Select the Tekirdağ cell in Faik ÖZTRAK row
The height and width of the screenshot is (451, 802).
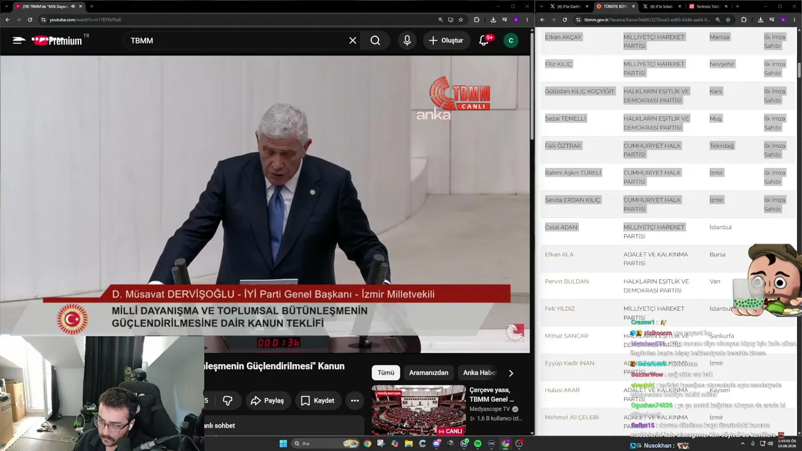click(721, 146)
